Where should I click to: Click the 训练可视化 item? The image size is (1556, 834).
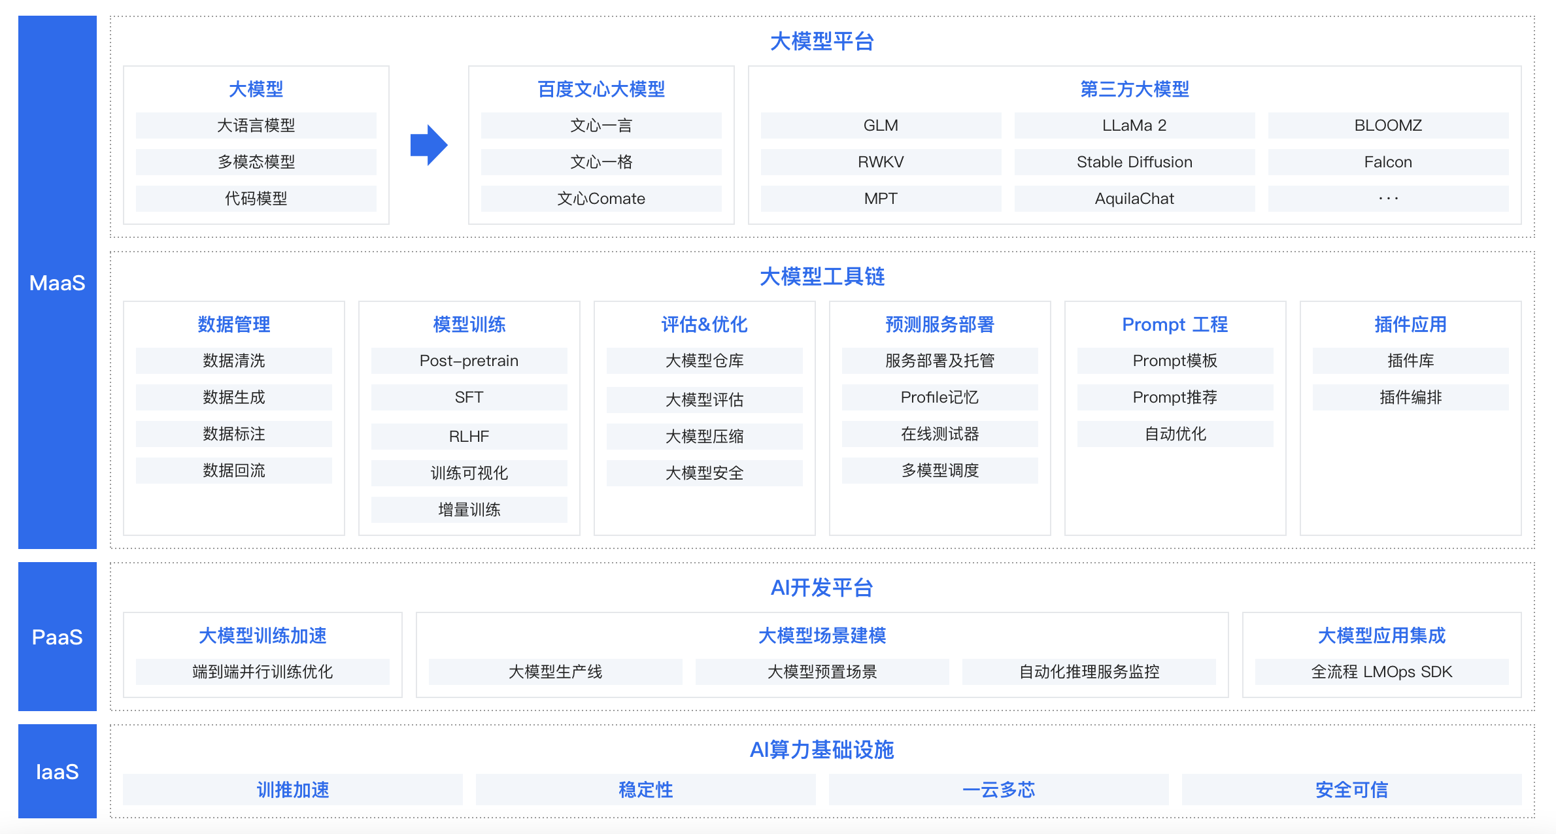pyautogui.click(x=469, y=473)
